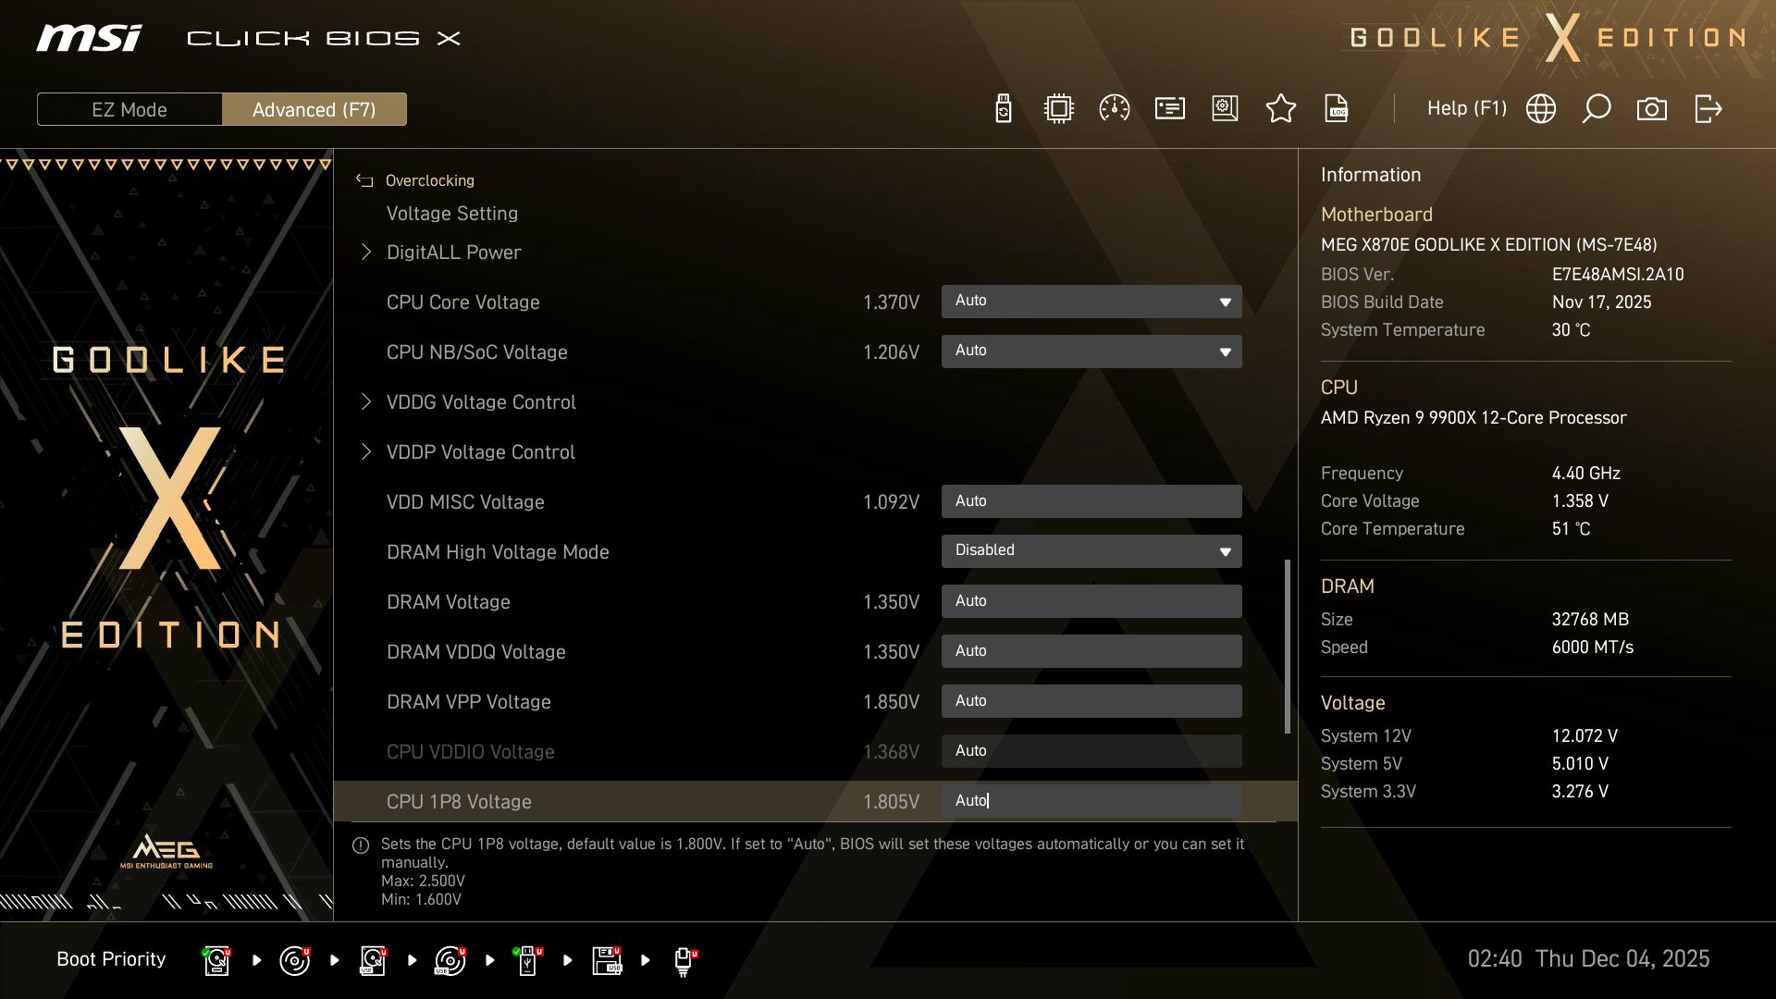The width and height of the screenshot is (1776, 999).
Task: Expand the DigitALL Power settings
Action: [453, 252]
